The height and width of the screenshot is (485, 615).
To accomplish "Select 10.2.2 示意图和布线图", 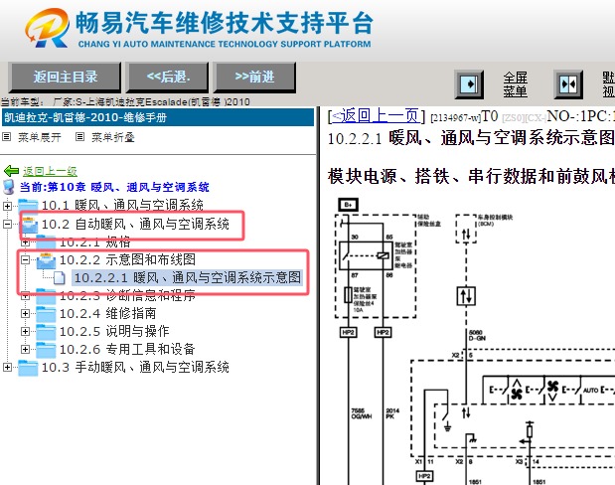I will [127, 259].
